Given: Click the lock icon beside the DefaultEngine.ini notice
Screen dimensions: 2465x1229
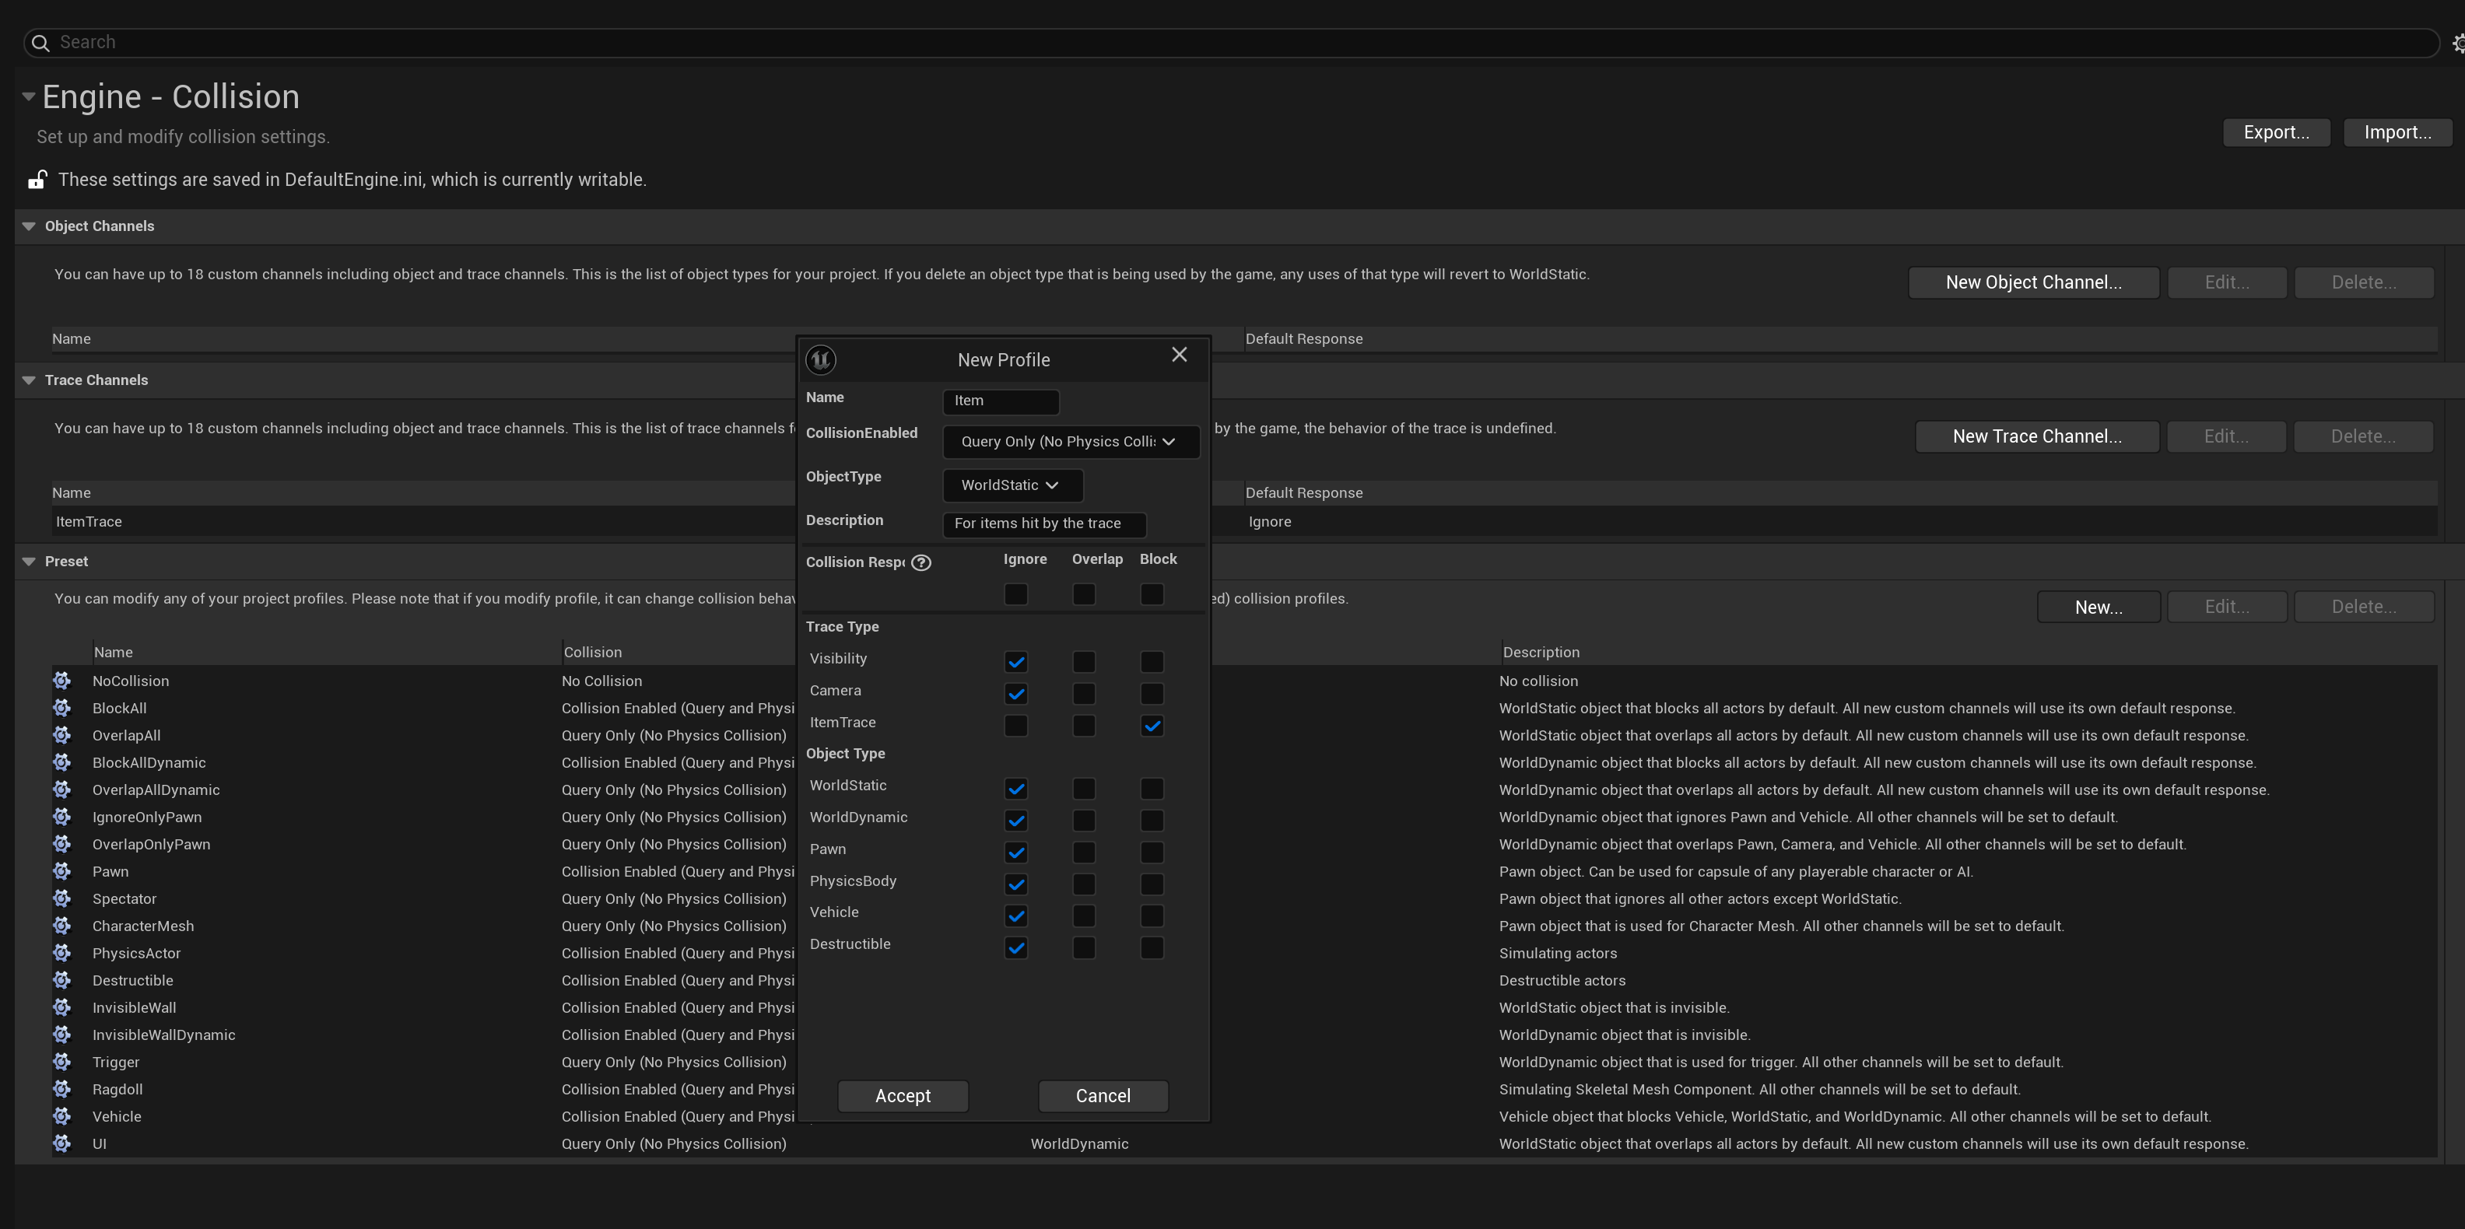Looking at the screenshot, I should click(37, 180).
